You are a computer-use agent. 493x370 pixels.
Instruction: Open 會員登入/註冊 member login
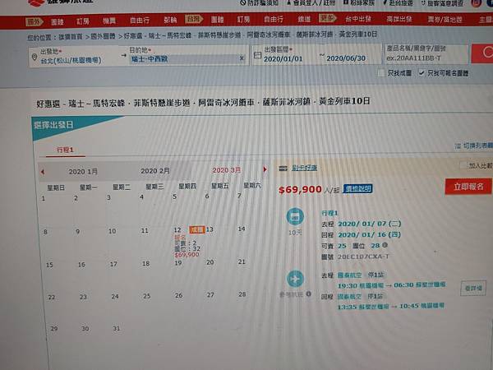(311, 2)
